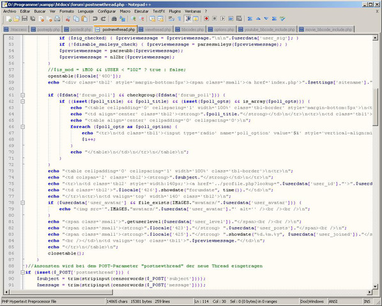Click Dos\Windows line ending in status bar
Screen dimensions: 382x306
(x=312, y=302)
